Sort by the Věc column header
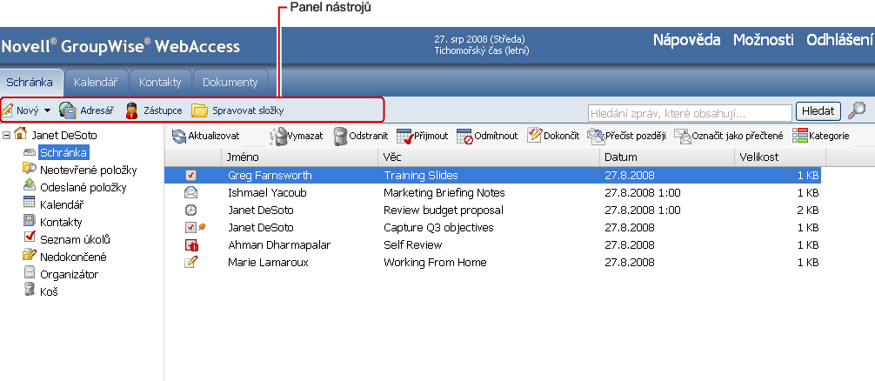Screen dimensions: 875x381 [489, 157]
